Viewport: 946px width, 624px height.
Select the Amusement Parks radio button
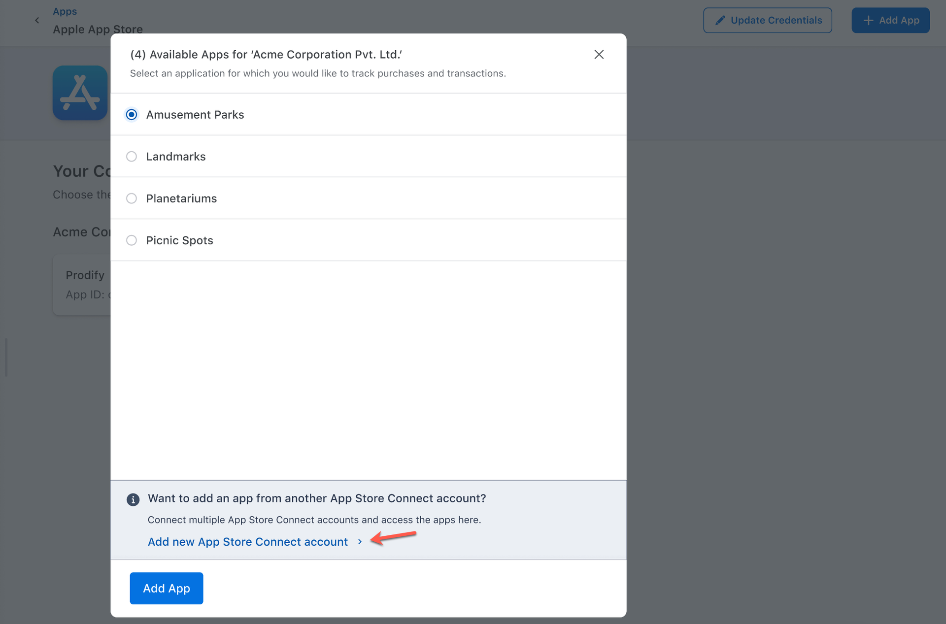132,115
